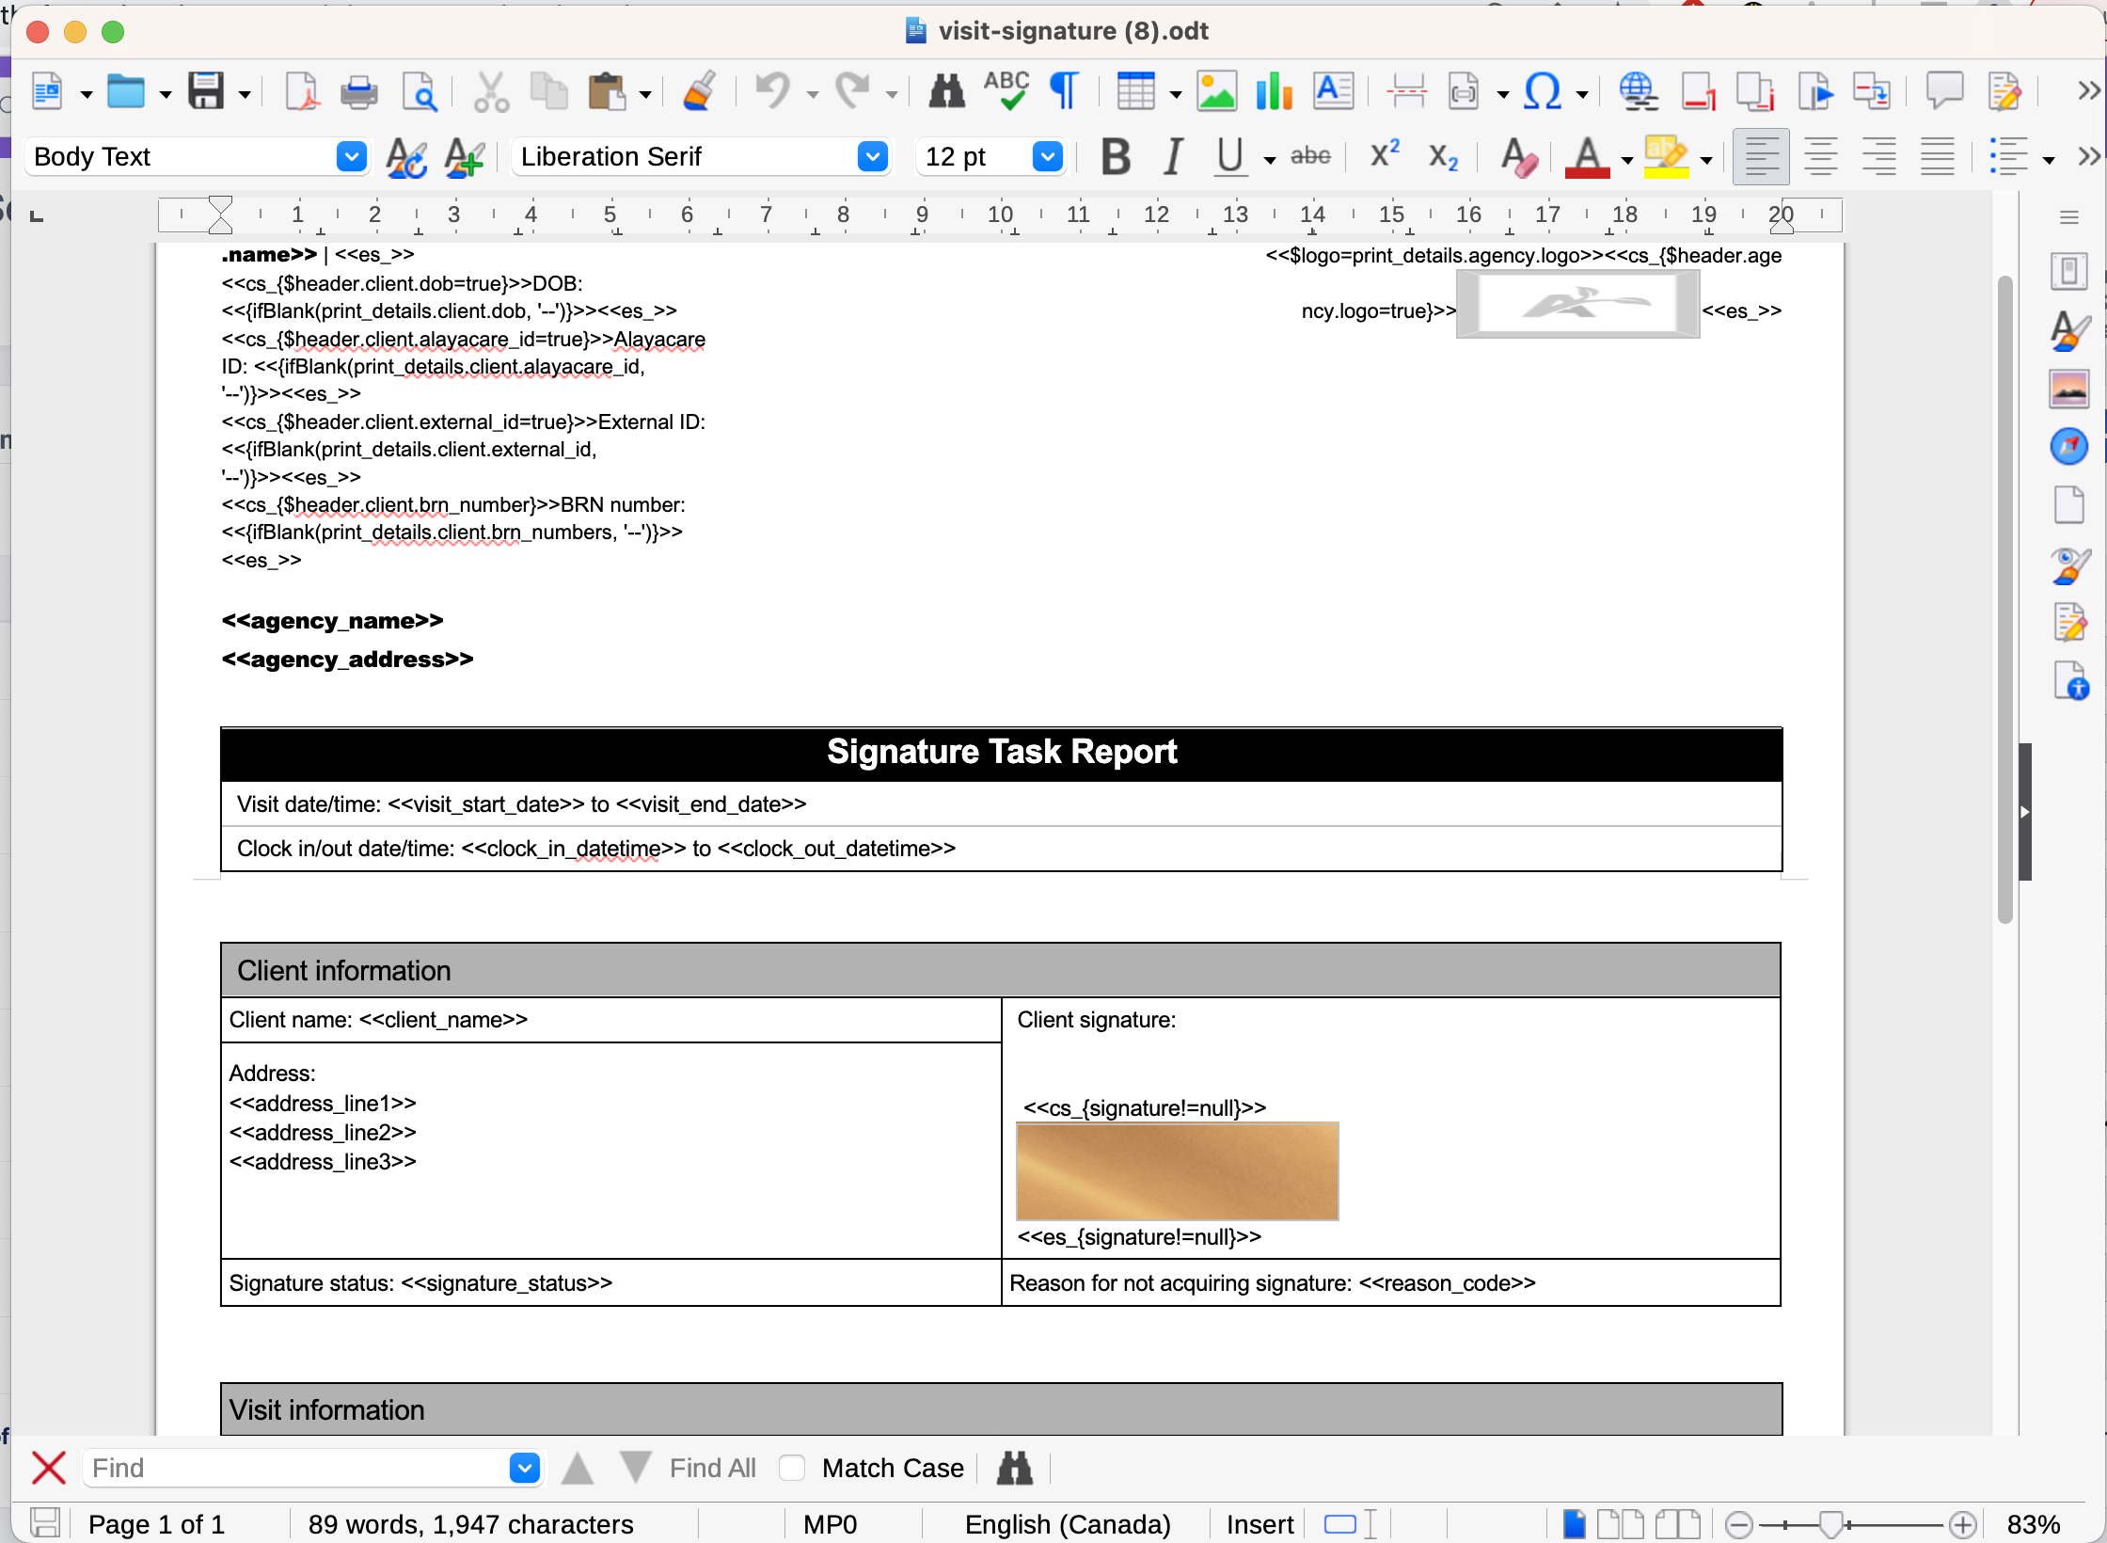Toggle Italic formatting

click(x=1173, y=157)
